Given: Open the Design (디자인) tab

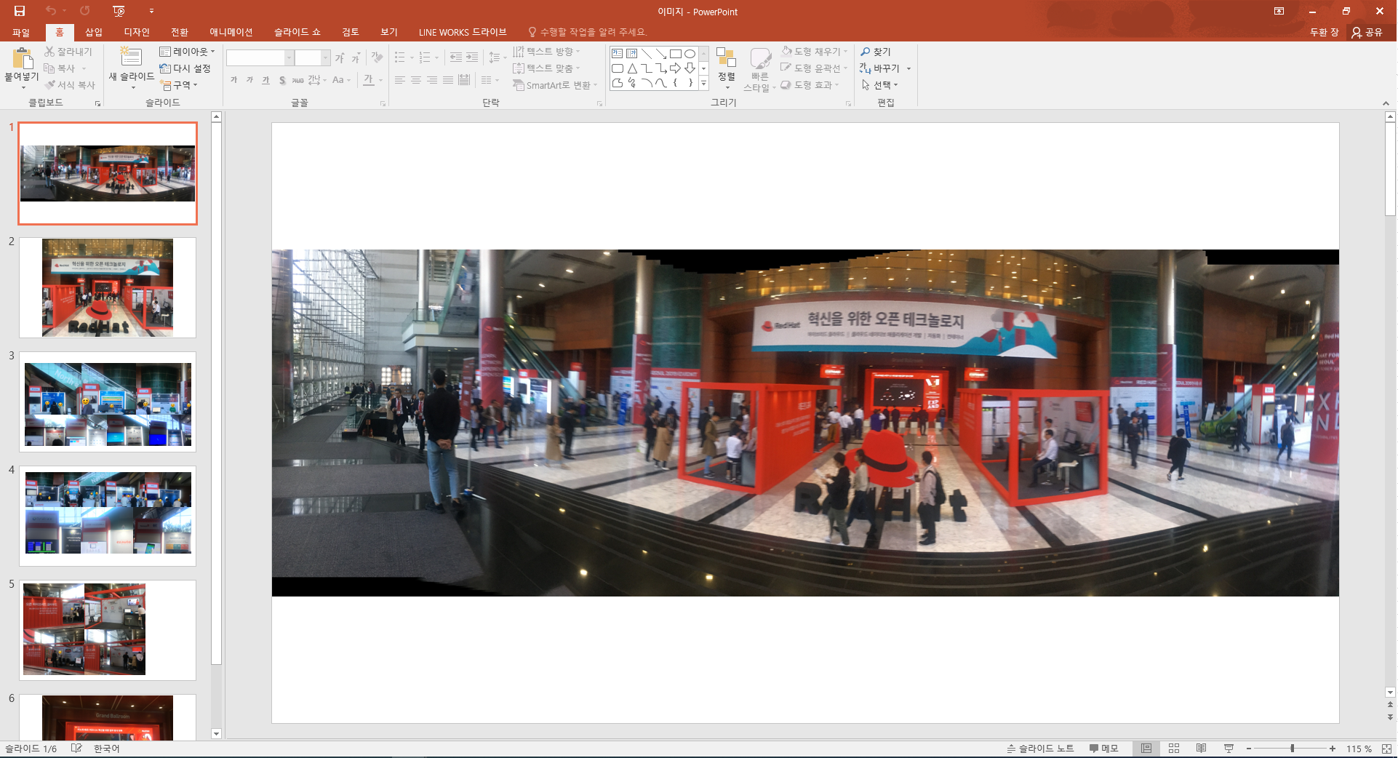Looking at the screenshot, I should pyautogui.click(x=137, y=32).
